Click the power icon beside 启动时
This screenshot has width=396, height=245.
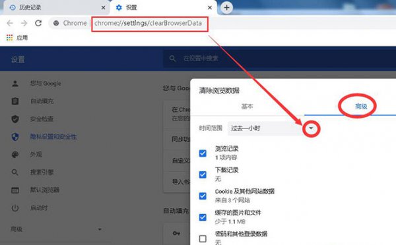click(15, 208)
